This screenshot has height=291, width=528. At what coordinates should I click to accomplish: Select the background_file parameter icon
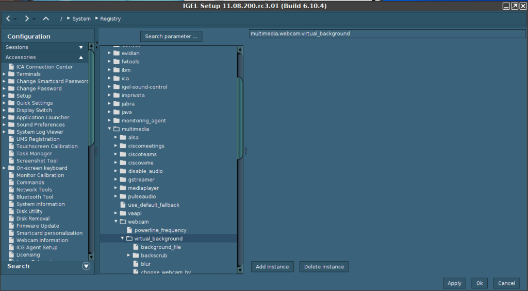[136, 247]
